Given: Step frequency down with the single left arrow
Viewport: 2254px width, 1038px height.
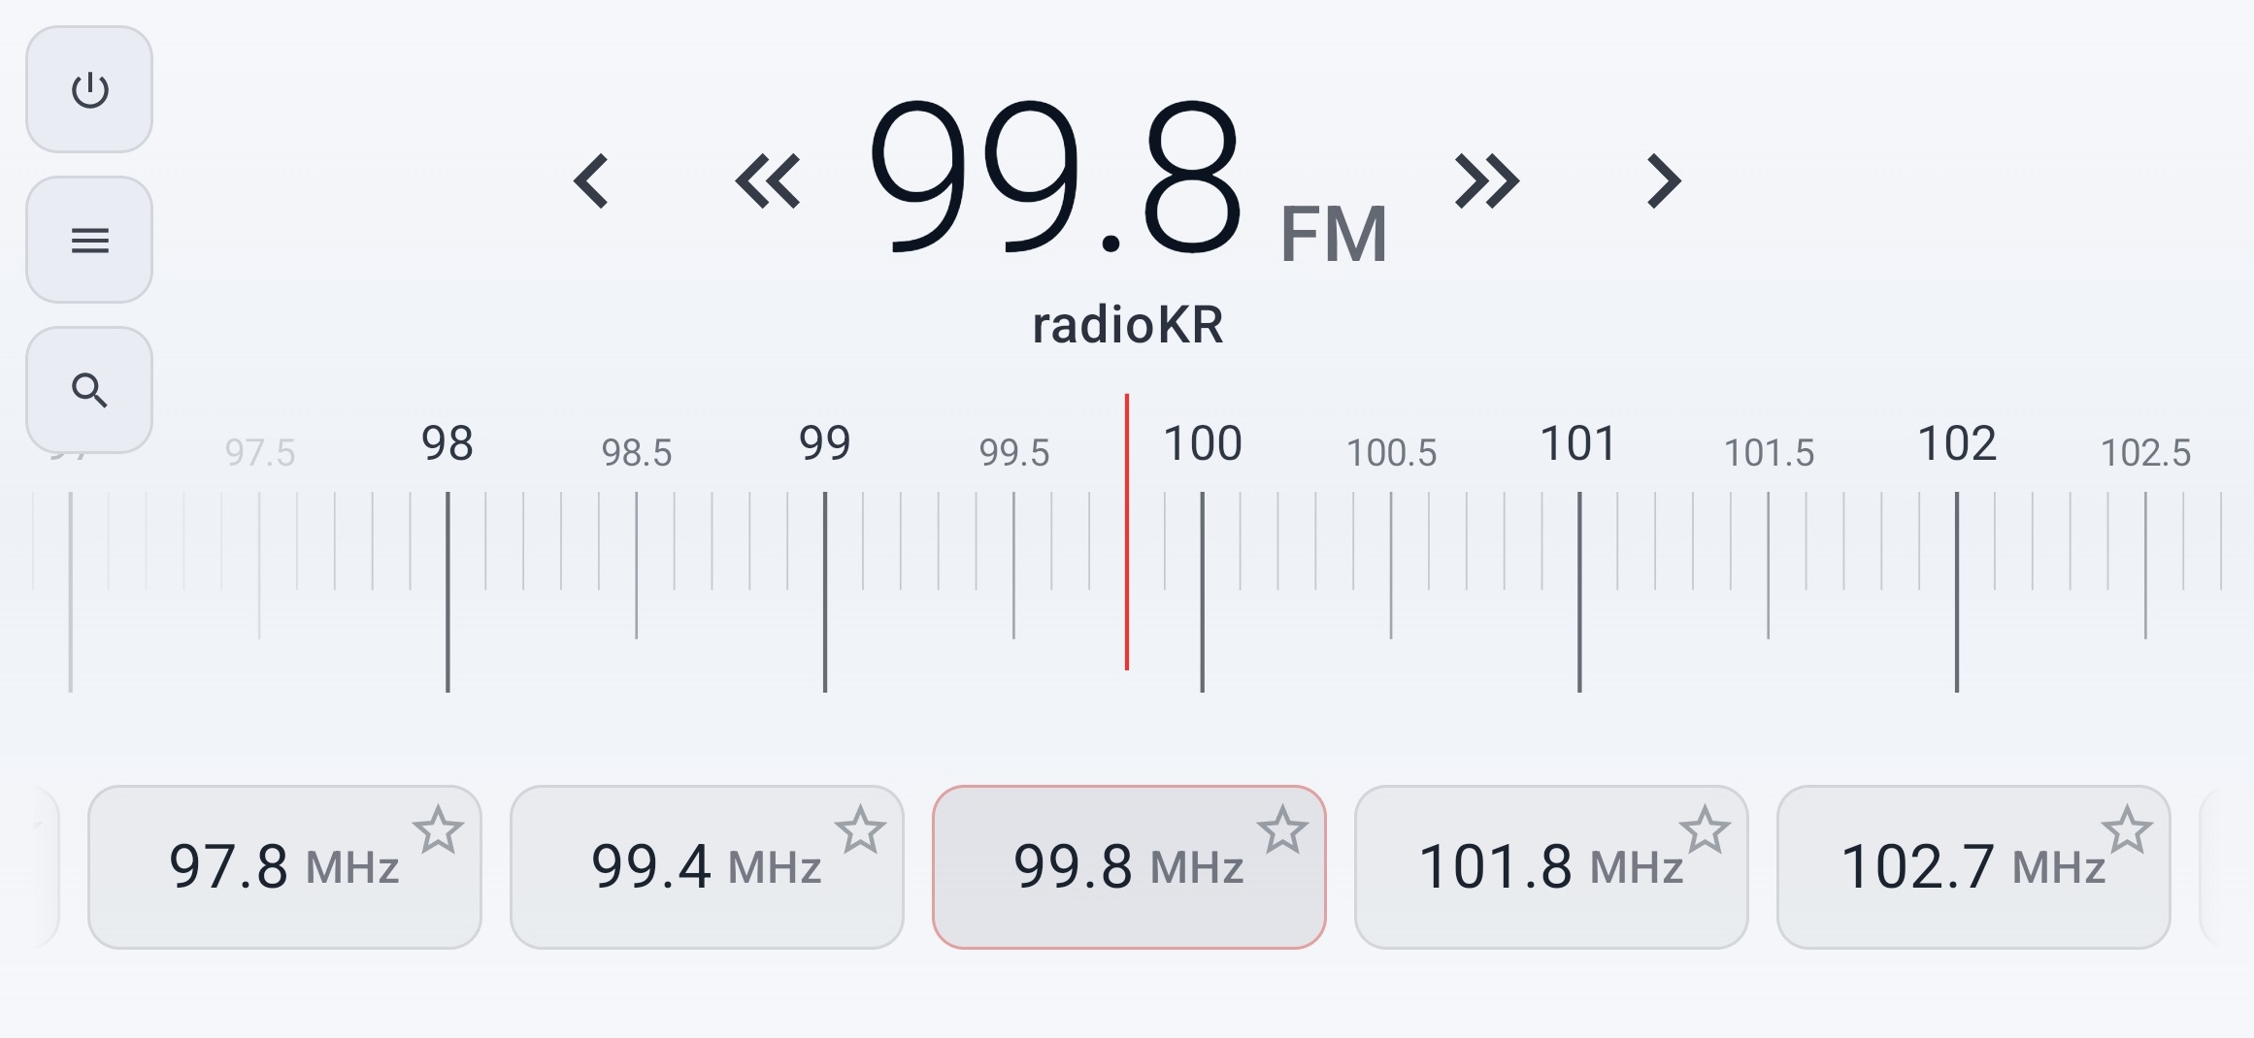Looking at the screenshot, I should (x=591, y=181).
